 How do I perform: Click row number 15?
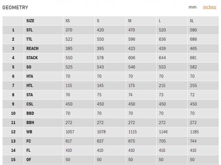tap(13, 160)
